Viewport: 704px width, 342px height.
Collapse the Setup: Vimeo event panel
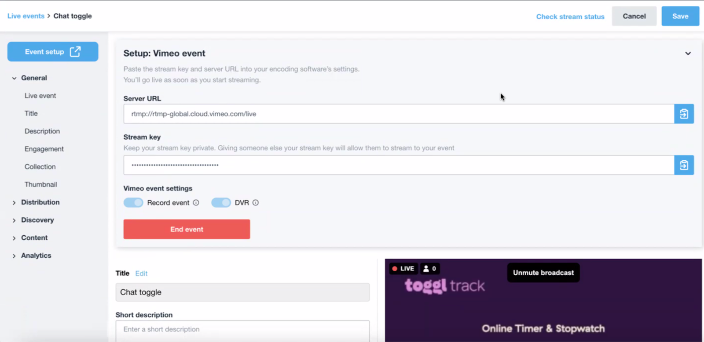pyautogui.click(x=688, y=54)
